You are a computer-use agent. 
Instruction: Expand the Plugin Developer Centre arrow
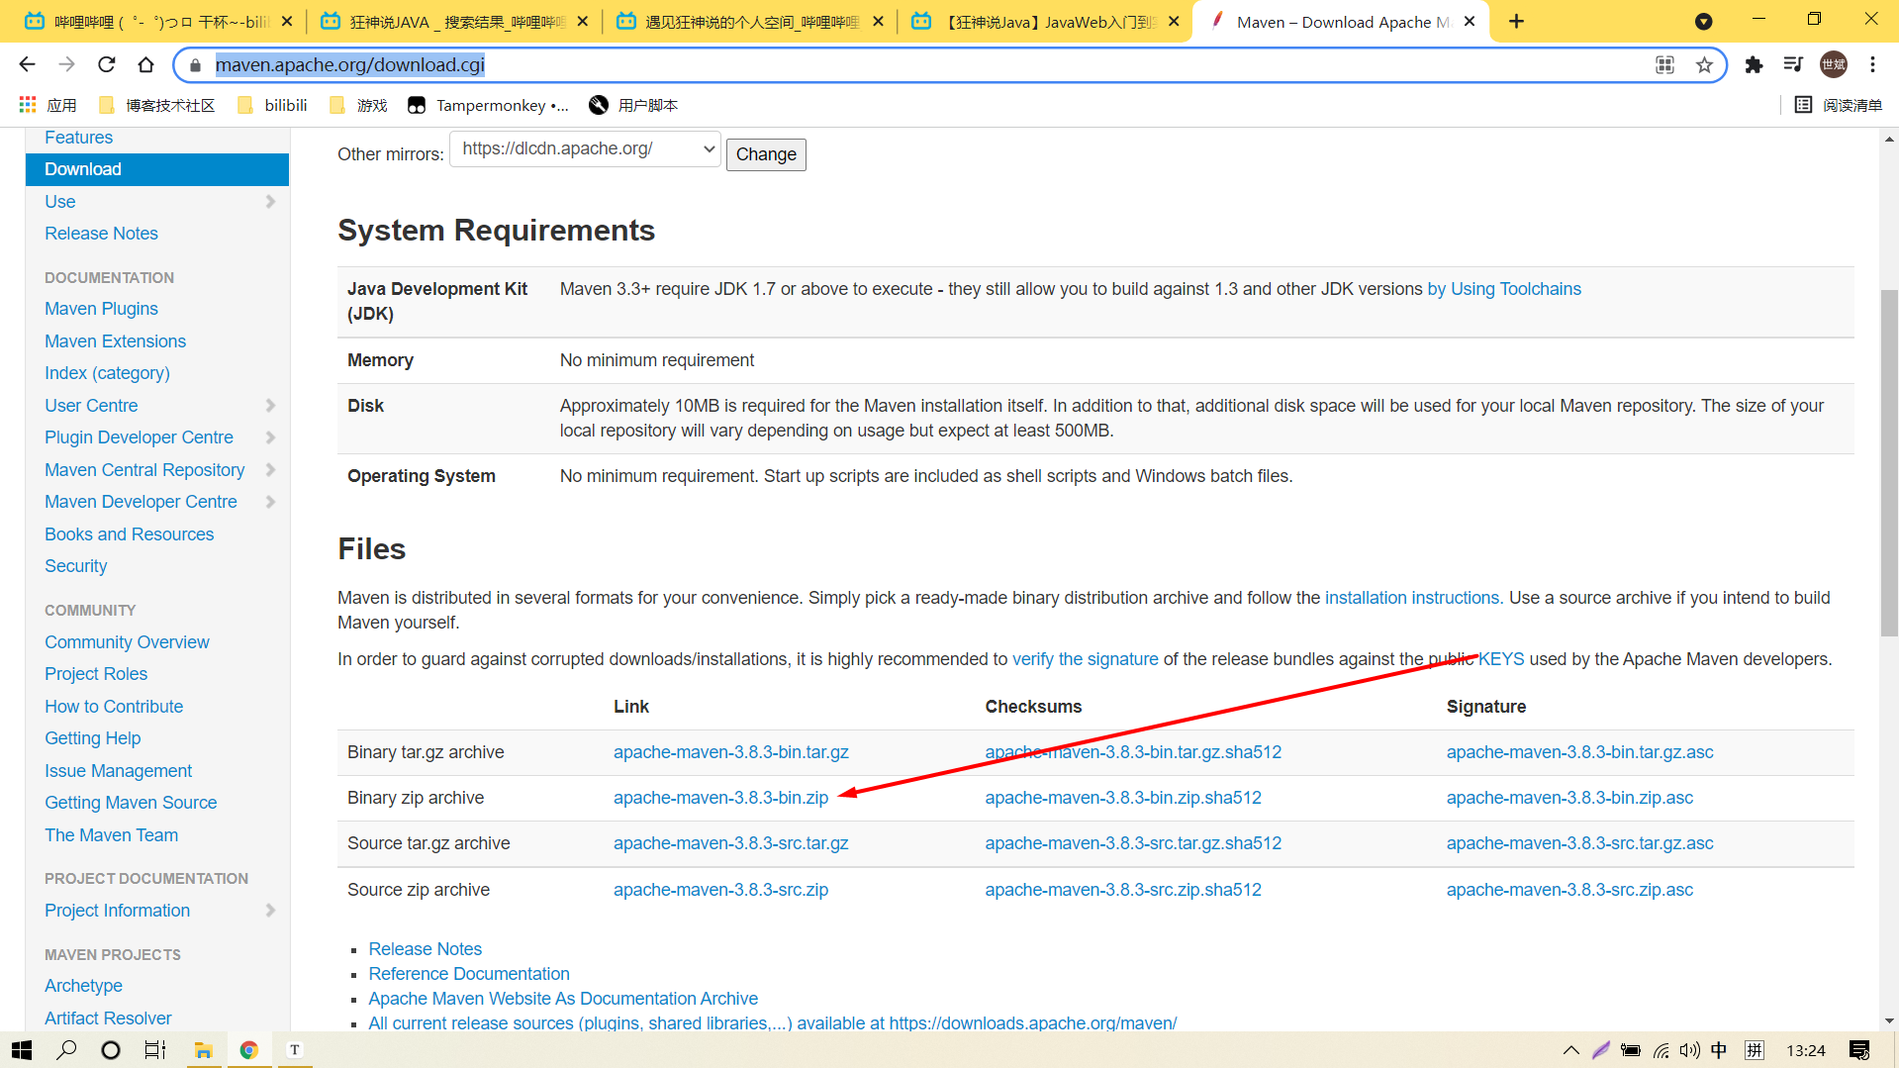click(x=270, y=437)
